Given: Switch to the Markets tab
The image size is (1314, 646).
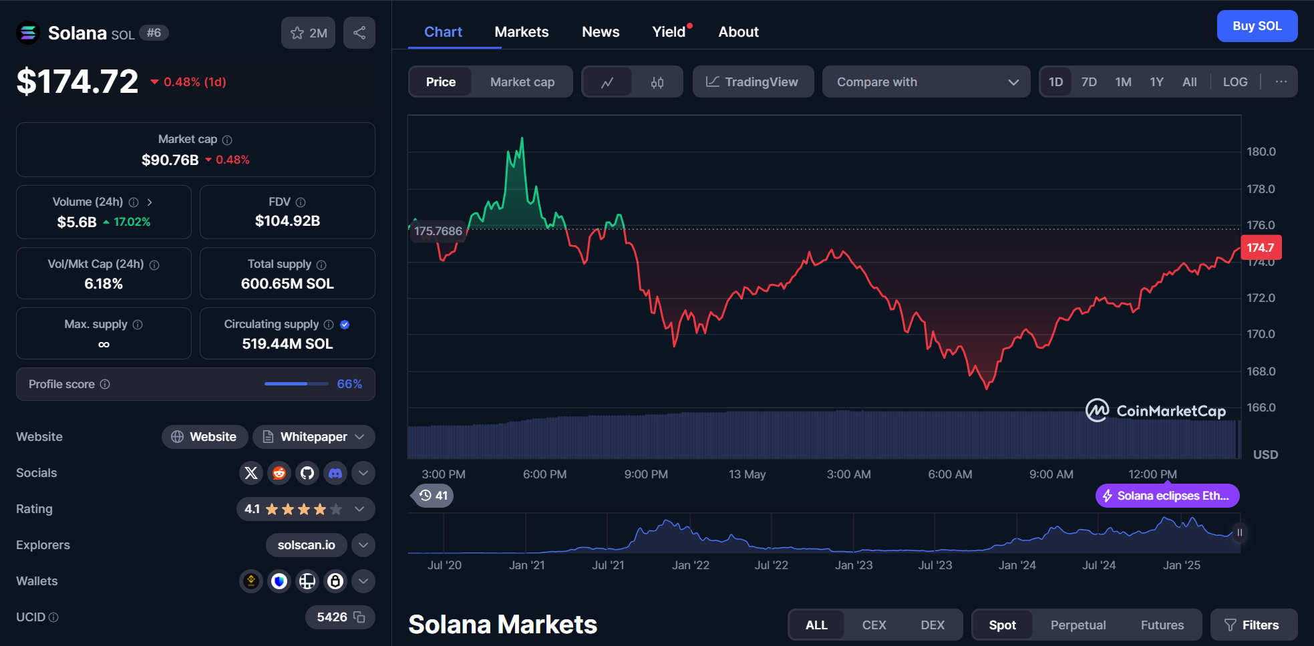Looking at the screenshot, I should coord(521,31).
